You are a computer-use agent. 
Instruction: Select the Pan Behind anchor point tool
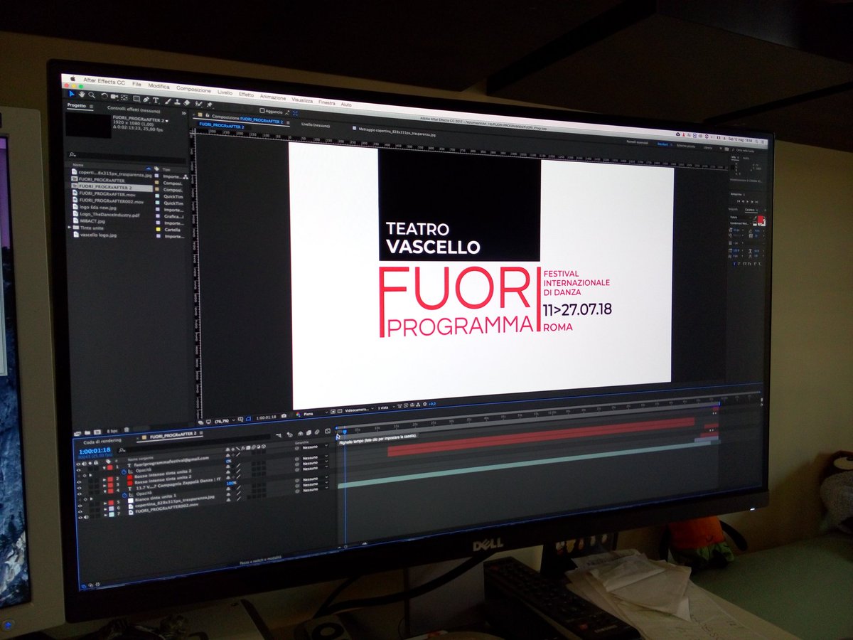[124, 97]
